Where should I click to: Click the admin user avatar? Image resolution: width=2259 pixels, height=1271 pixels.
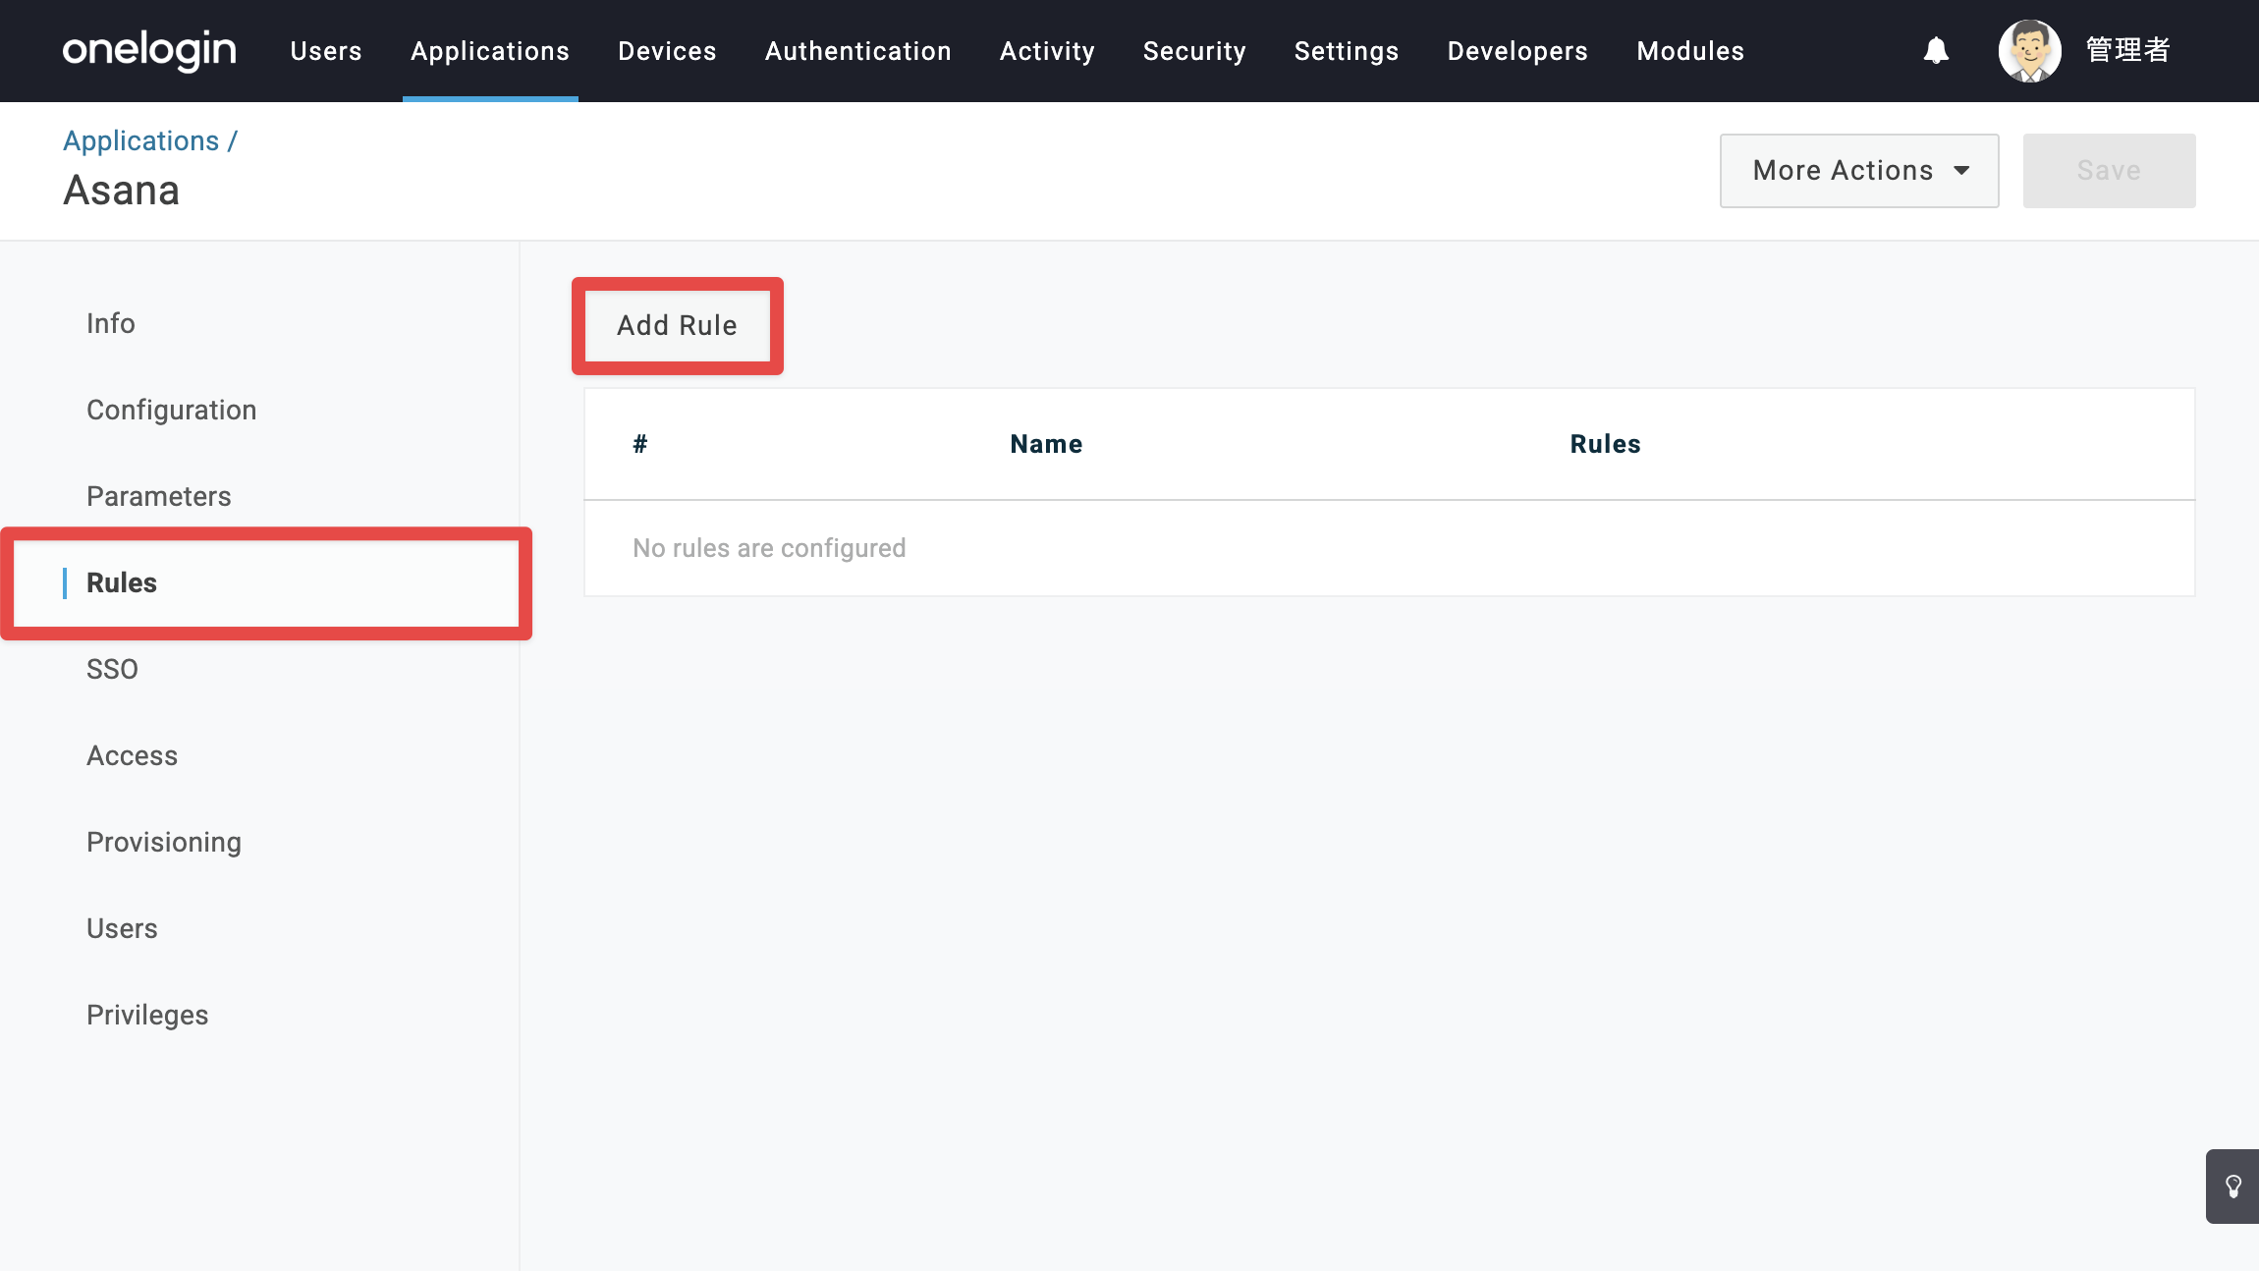coord(2029,51)
